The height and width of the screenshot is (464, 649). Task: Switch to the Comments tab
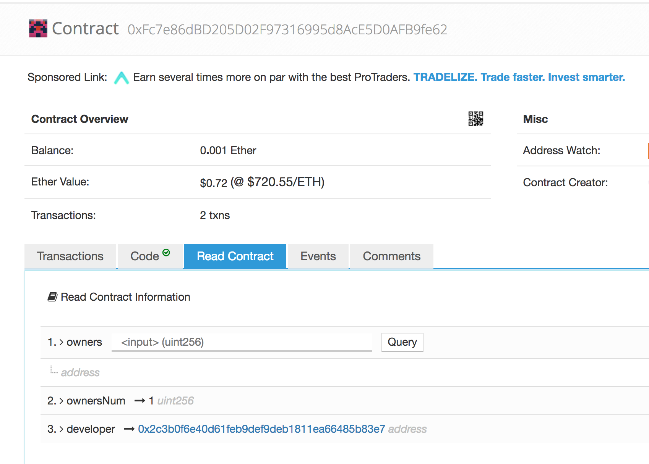coord(392,256)
